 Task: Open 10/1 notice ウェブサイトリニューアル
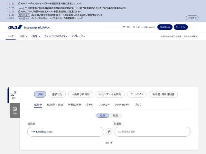(57, 18)
